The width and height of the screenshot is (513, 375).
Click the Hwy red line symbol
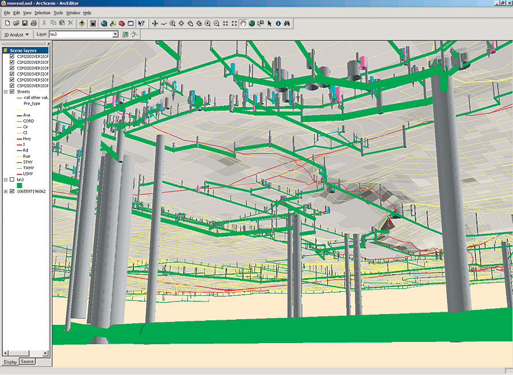click(x=19, y=138)
